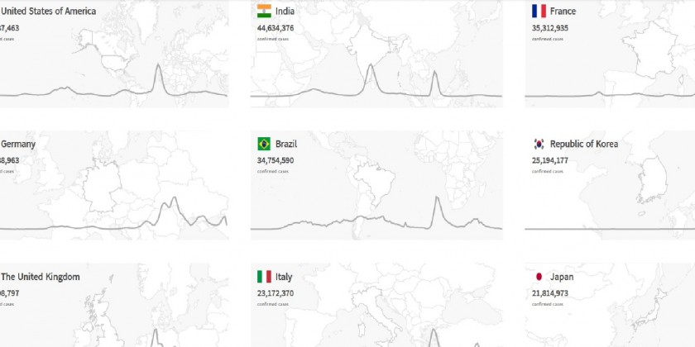Screen dimensions: 695x347
Task: Click Italy's 23,172,370 confirmed cases figure
Action: pyautogui.click(x=276, y=293)
